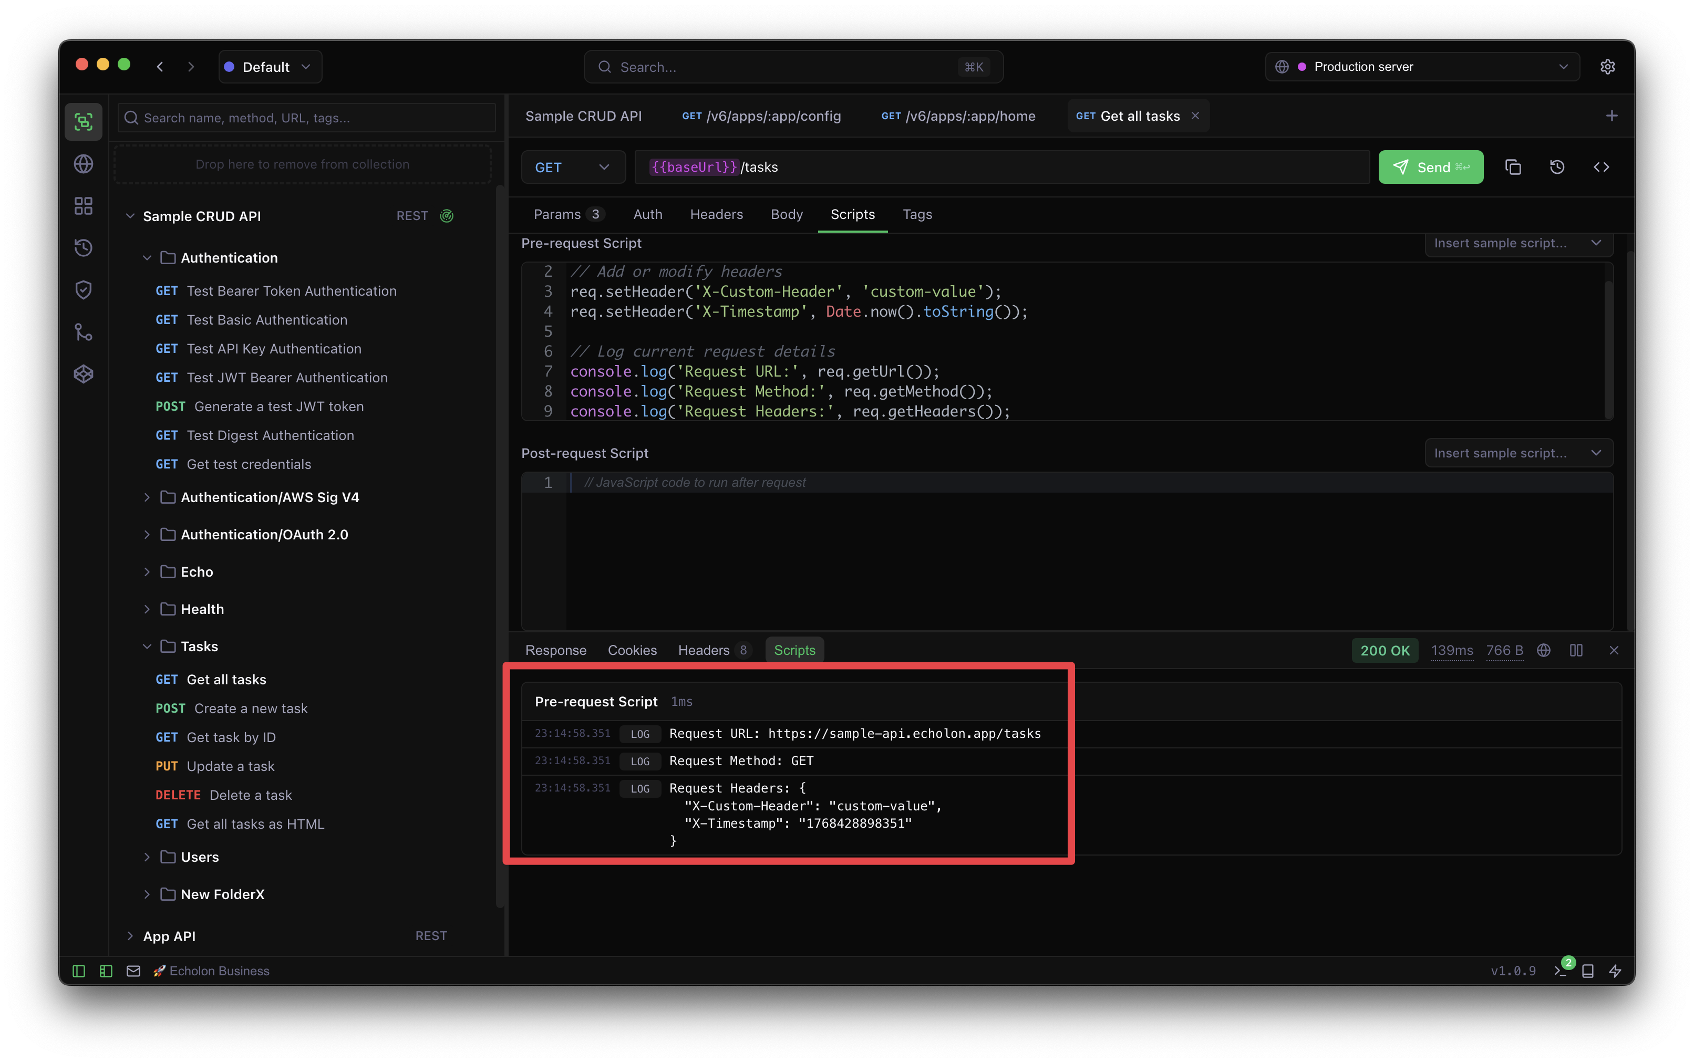Open application settings via gear icon
This screenshot has width=1694, height=1063.
1608,66
